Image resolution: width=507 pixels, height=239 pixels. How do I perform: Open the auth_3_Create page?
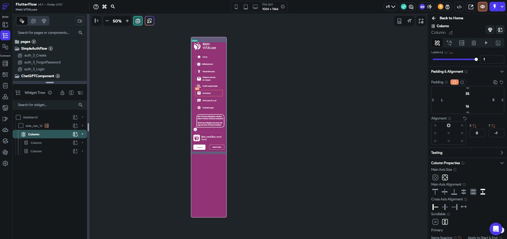(35, 56)
